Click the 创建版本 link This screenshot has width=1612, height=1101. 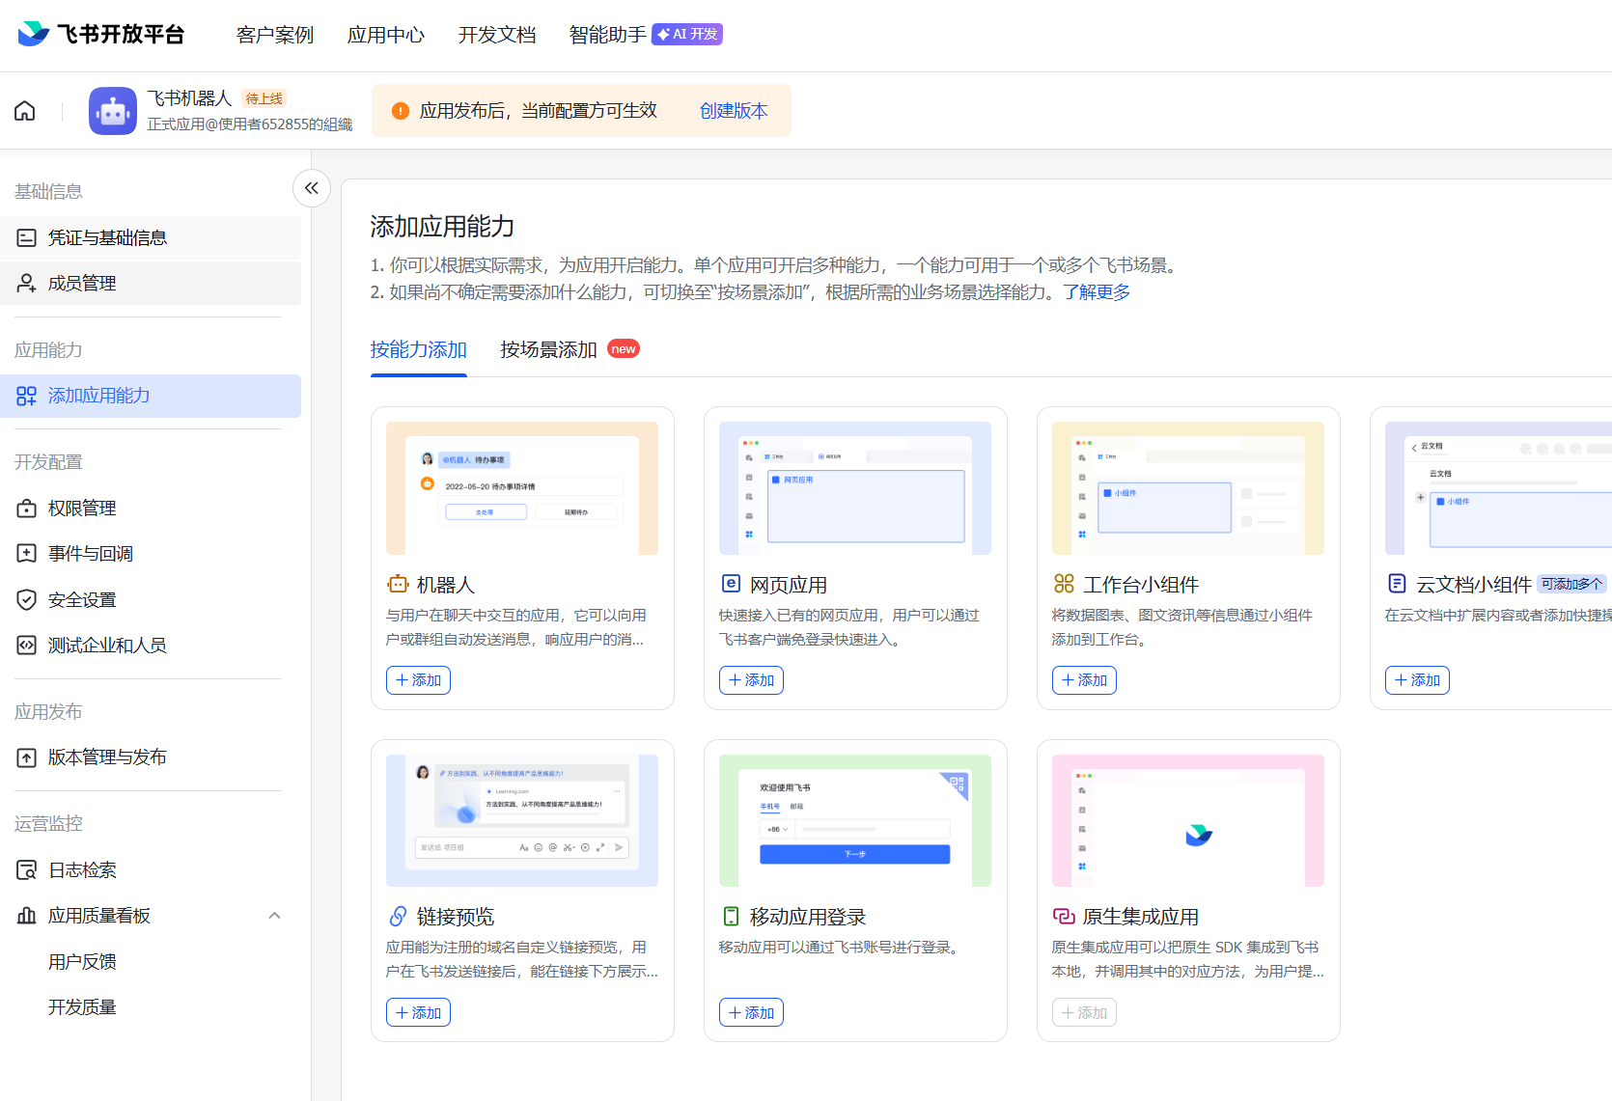click(x=734, y=111)
